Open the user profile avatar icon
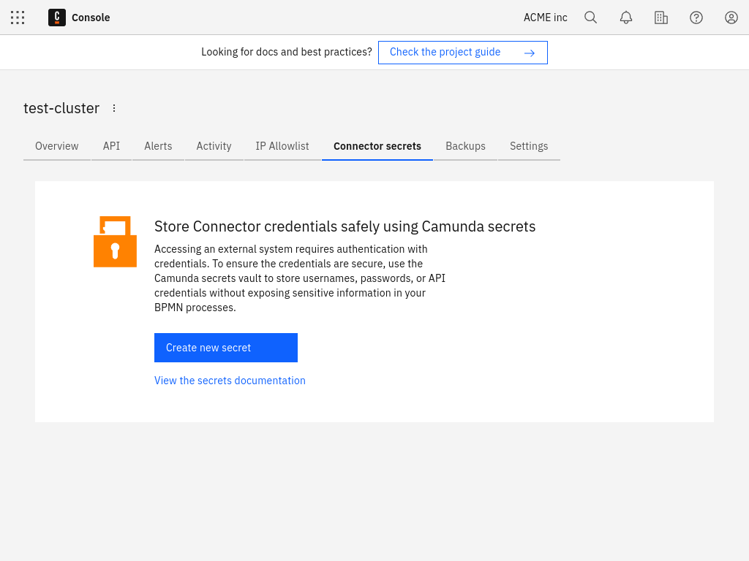 (731, 18)
